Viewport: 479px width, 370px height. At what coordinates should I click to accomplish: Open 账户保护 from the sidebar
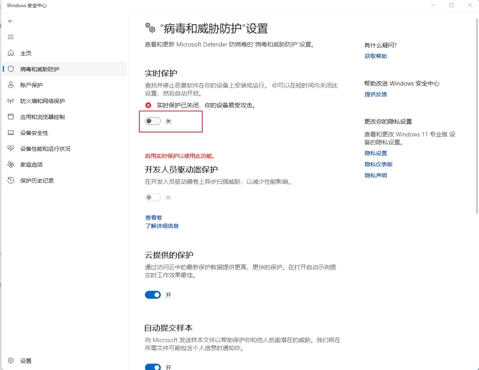click(x=65, y=85)
